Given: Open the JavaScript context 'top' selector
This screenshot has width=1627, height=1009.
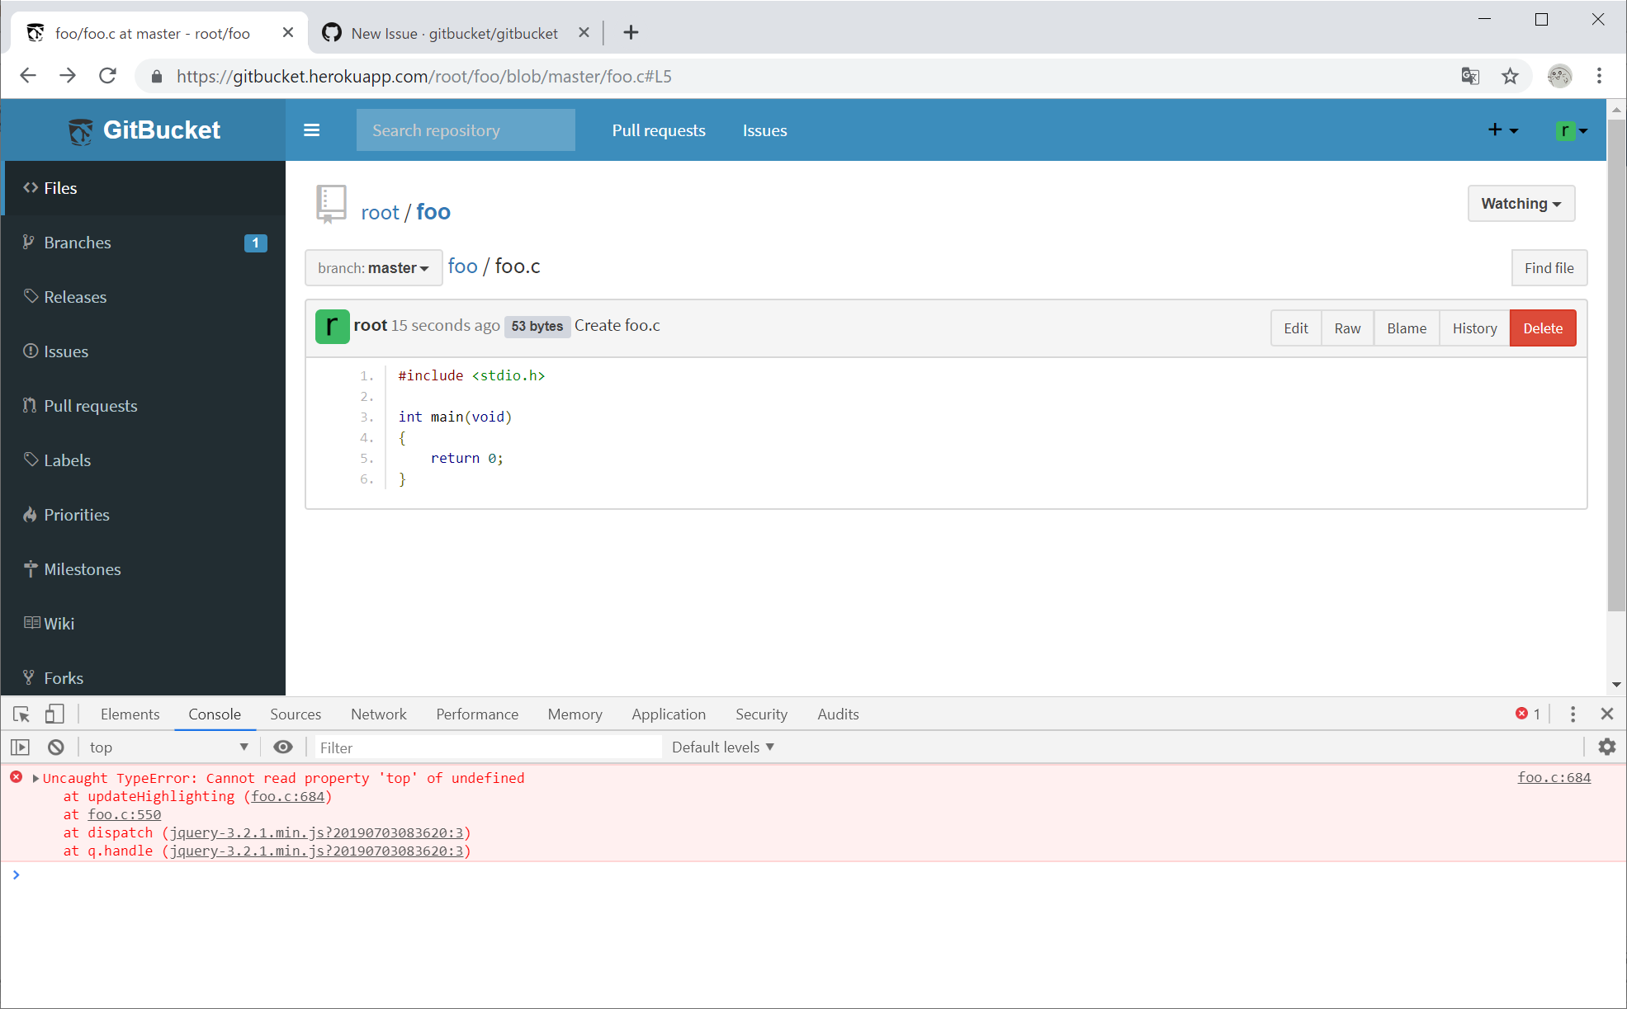Looking at the screenshot, I should click(x=168, y=747).
